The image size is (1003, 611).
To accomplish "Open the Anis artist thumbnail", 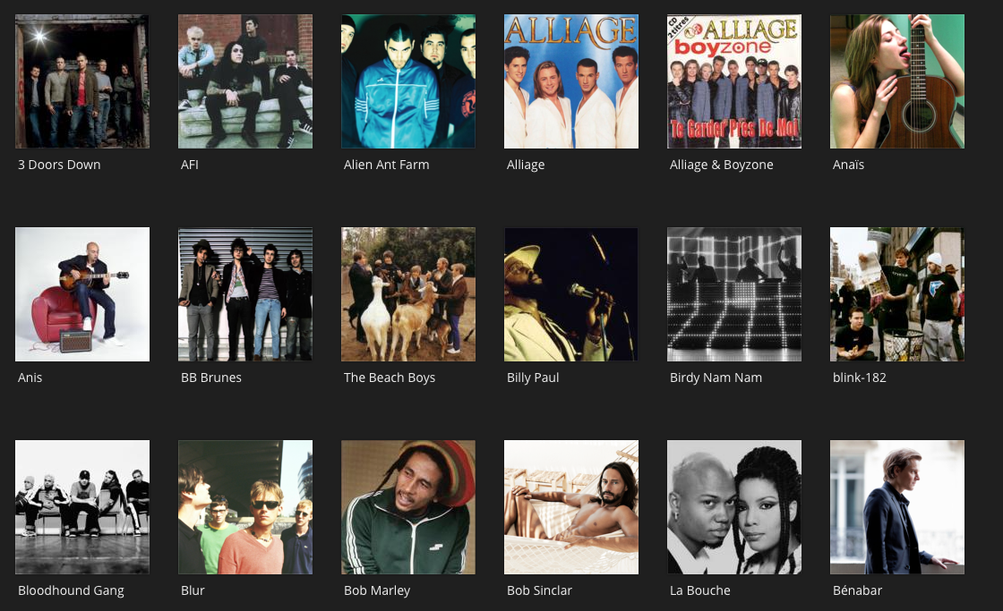I will (x=82, y=294).
